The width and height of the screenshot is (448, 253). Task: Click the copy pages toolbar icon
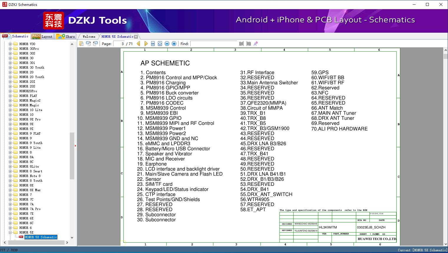[x=81, y=44]
